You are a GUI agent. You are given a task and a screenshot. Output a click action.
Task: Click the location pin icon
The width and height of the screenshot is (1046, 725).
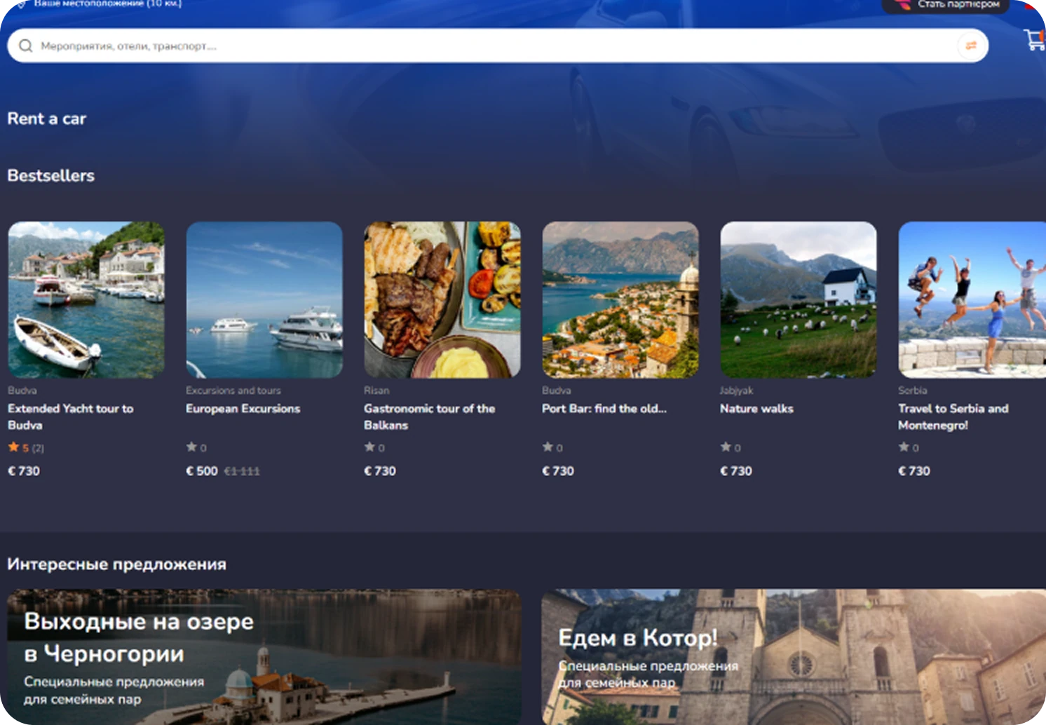click(22, 4)
